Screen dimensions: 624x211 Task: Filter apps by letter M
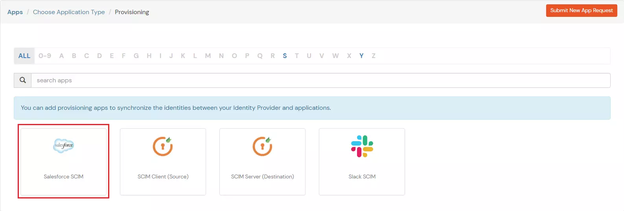pyautogui.click(x=208, y=56)
